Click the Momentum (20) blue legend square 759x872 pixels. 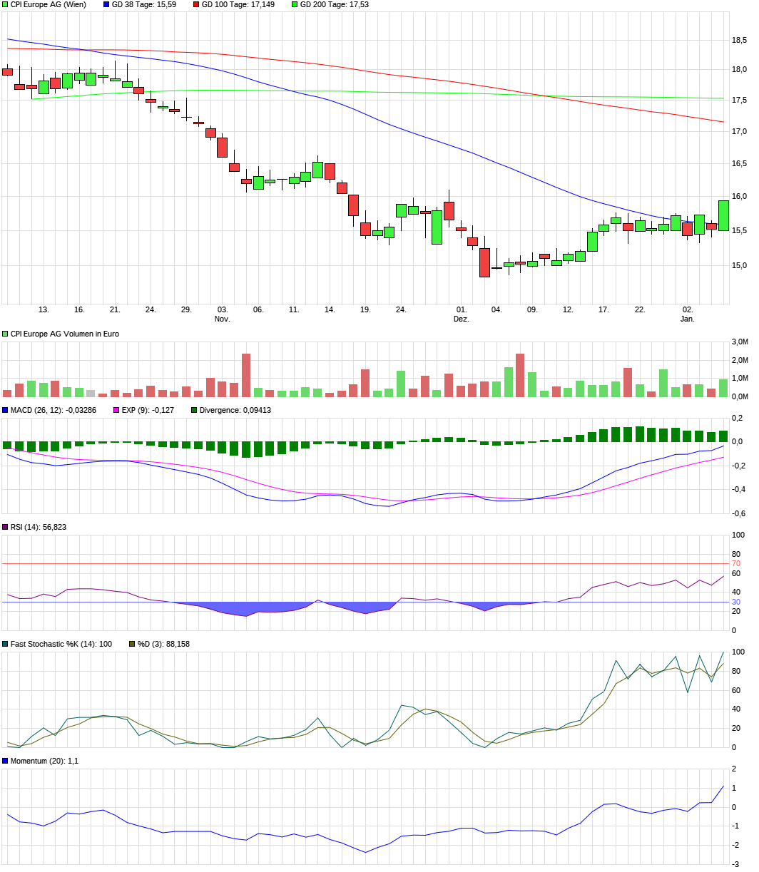pos(4,760)
